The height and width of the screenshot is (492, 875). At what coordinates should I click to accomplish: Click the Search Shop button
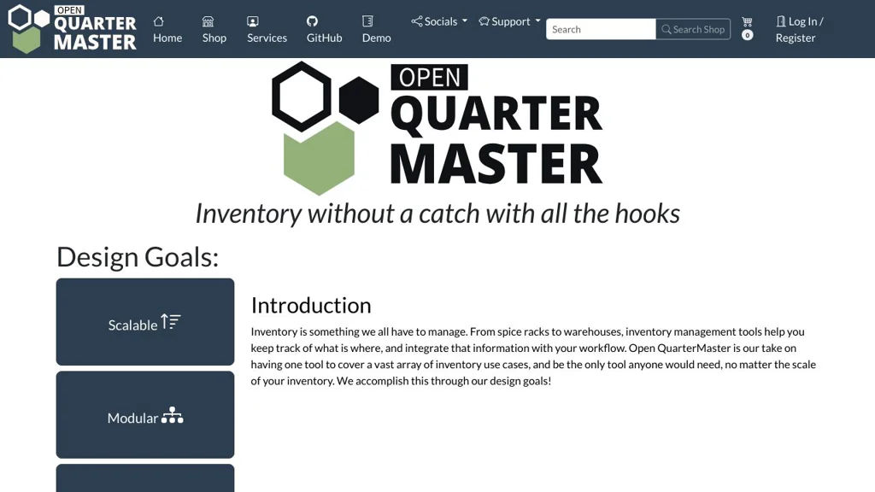[x=693, y=29]
